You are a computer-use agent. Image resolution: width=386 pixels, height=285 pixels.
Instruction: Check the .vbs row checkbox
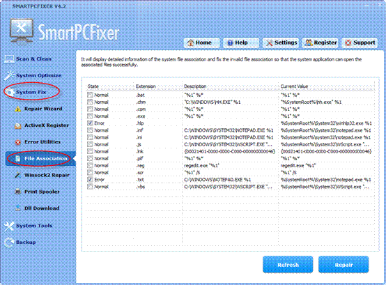[90, 187]
